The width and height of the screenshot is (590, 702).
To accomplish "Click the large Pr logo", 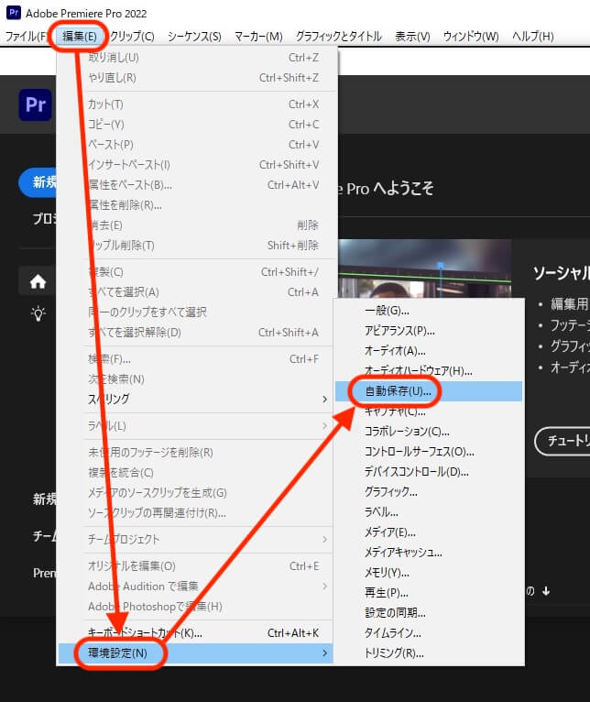I will [36, 104].
